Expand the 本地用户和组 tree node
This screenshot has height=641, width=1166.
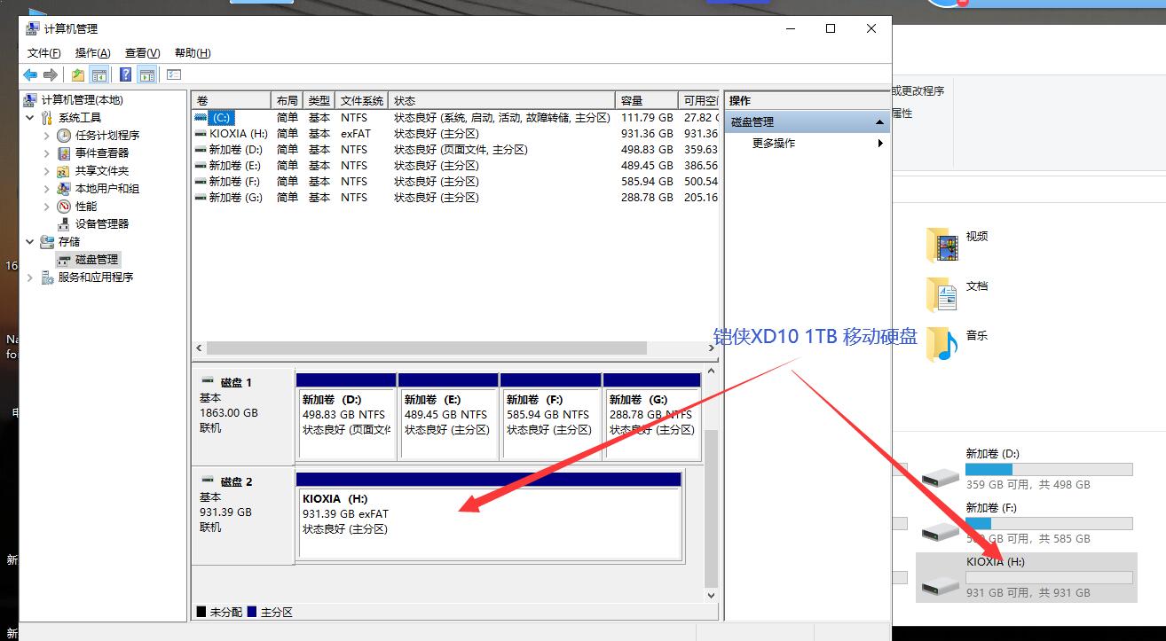(47, 189)
